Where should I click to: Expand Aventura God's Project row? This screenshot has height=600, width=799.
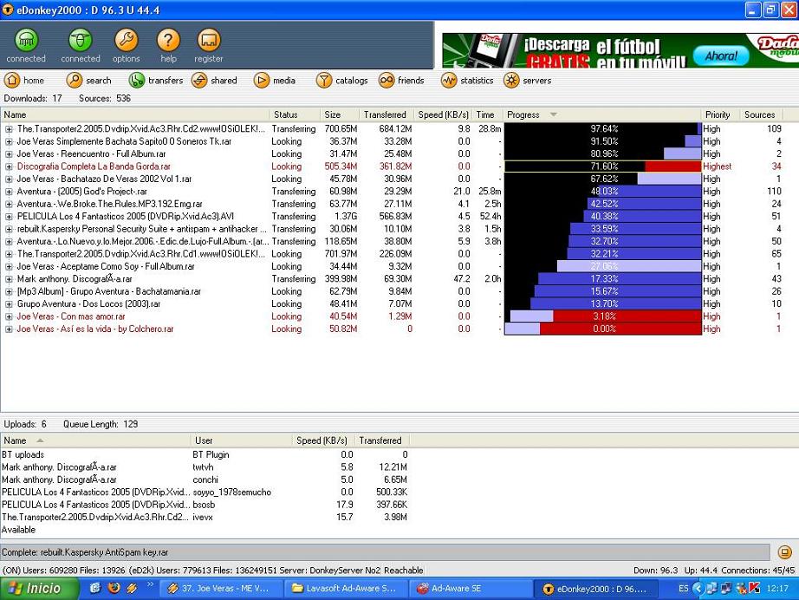point(9,192)
